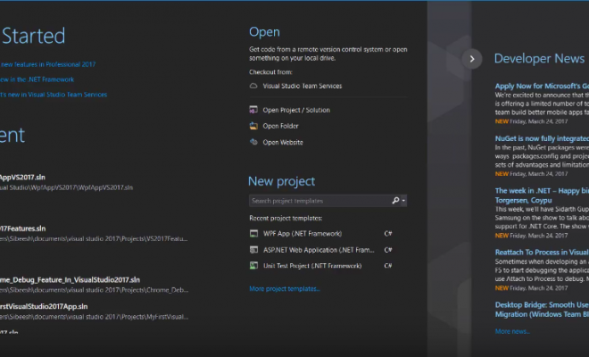Open recent rstVisualStudio2017App.sln solution
The height and width of the screenshot is (357, 589).
44,306
